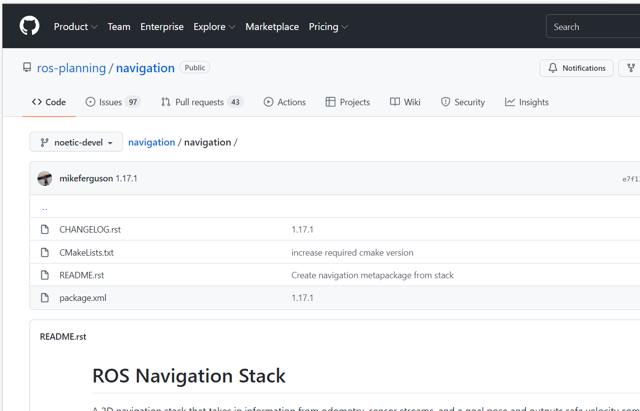Click the commit hash e7f1

click(x=631, y=179)
